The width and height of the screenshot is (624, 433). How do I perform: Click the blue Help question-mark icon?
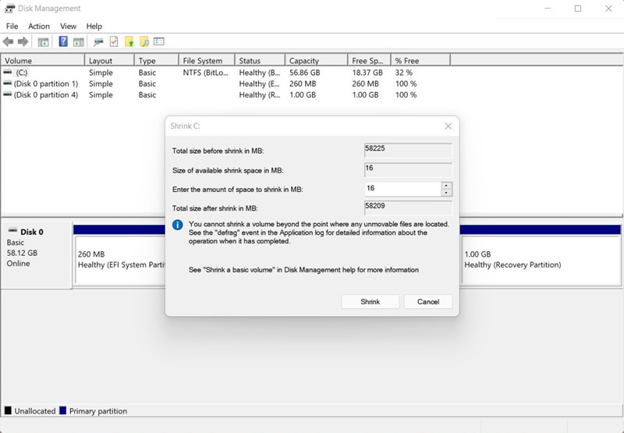pyautogui.click(x=63, y=41)
